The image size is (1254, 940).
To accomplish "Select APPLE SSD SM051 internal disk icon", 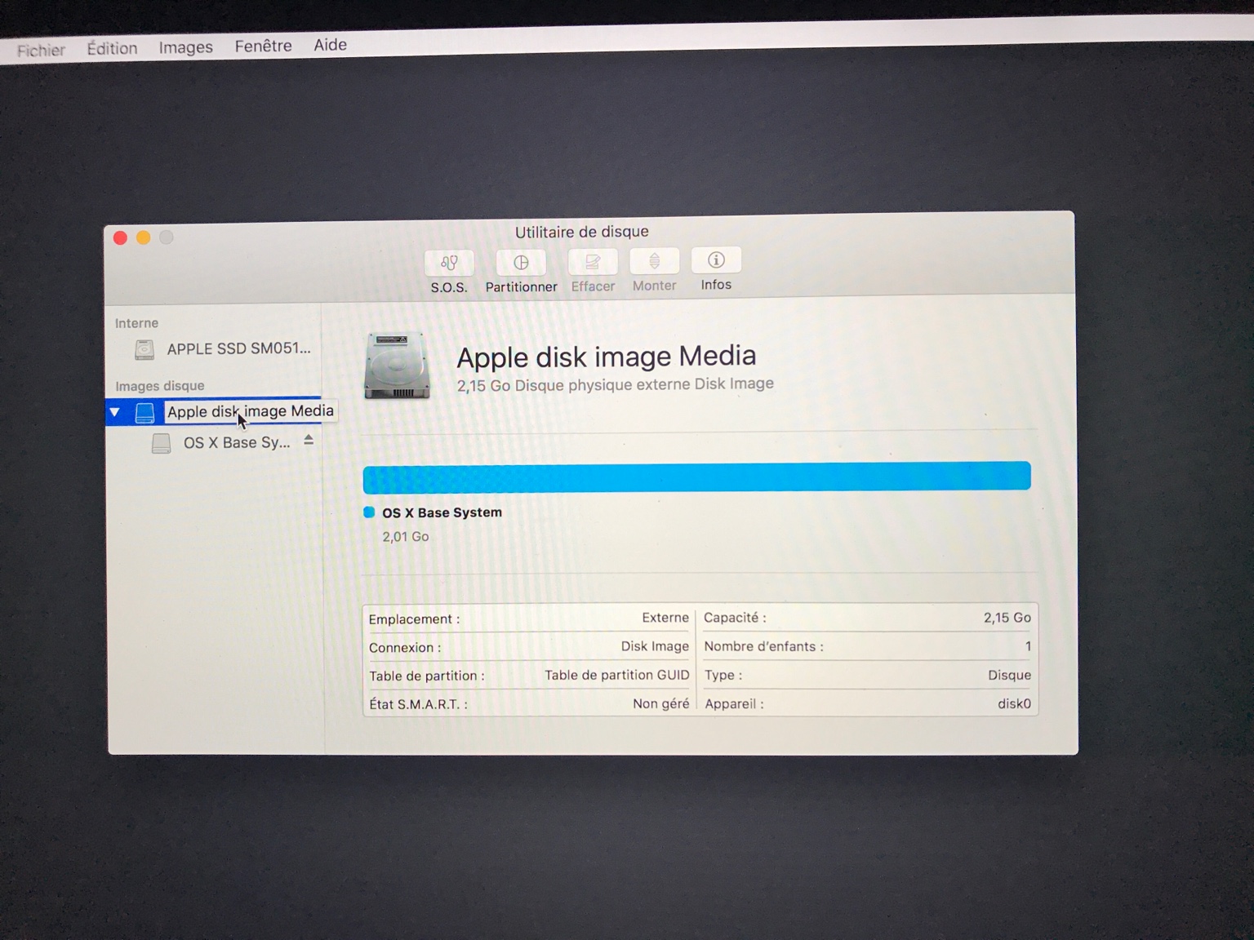I will [x=145, y=350].
